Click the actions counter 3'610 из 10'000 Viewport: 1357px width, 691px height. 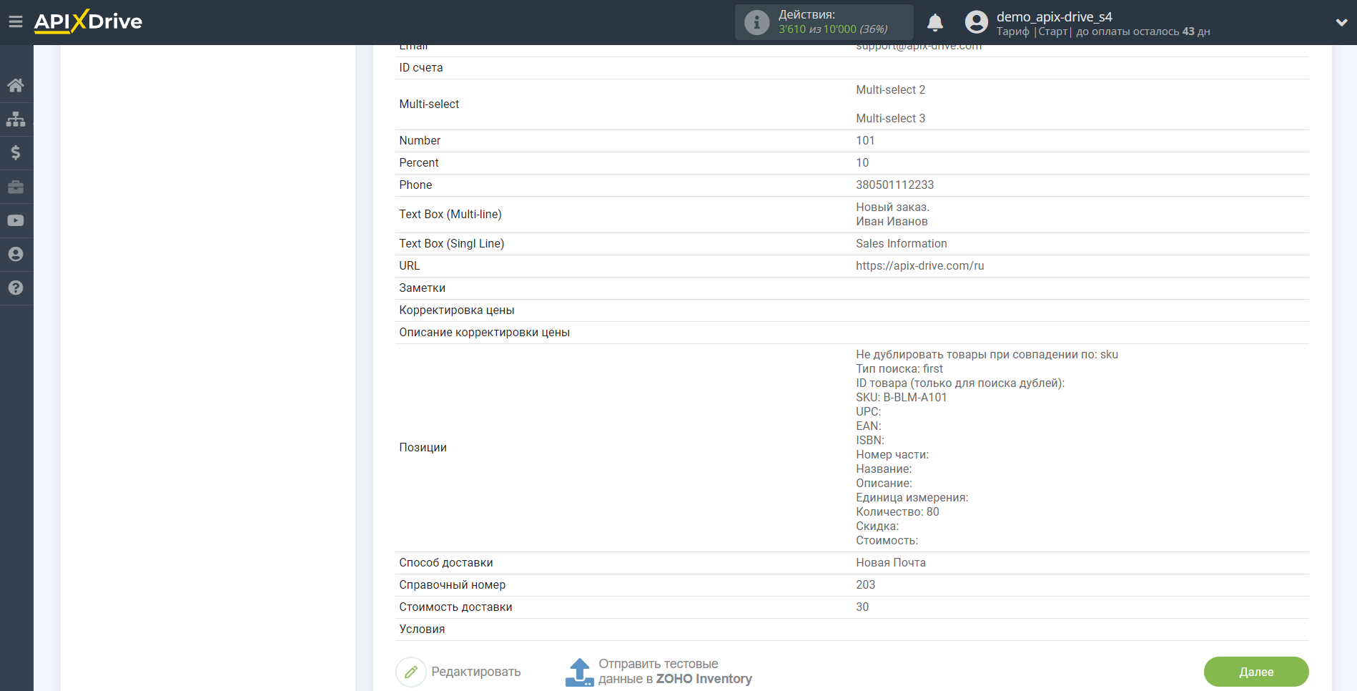pos(833,29)
